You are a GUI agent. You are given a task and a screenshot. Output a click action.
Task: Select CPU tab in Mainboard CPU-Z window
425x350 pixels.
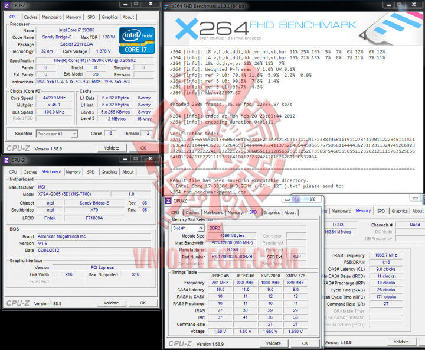13,172
